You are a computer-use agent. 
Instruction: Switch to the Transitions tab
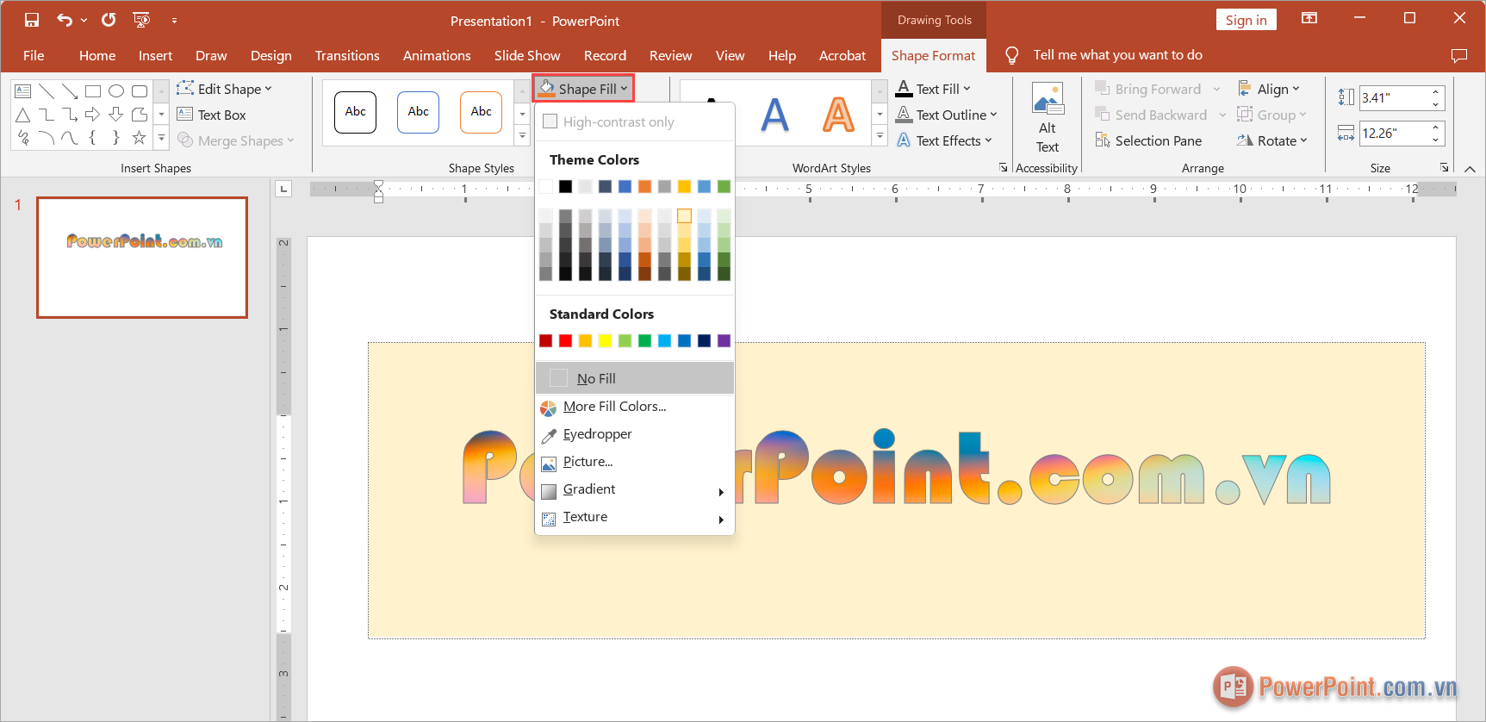point(346,55)
